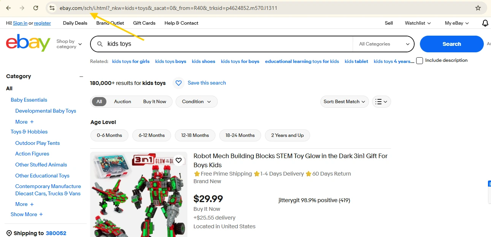Click the heart icon beside Save this search
The height and width of the screenshot is (237, 491).
click(x=179, y=83)
